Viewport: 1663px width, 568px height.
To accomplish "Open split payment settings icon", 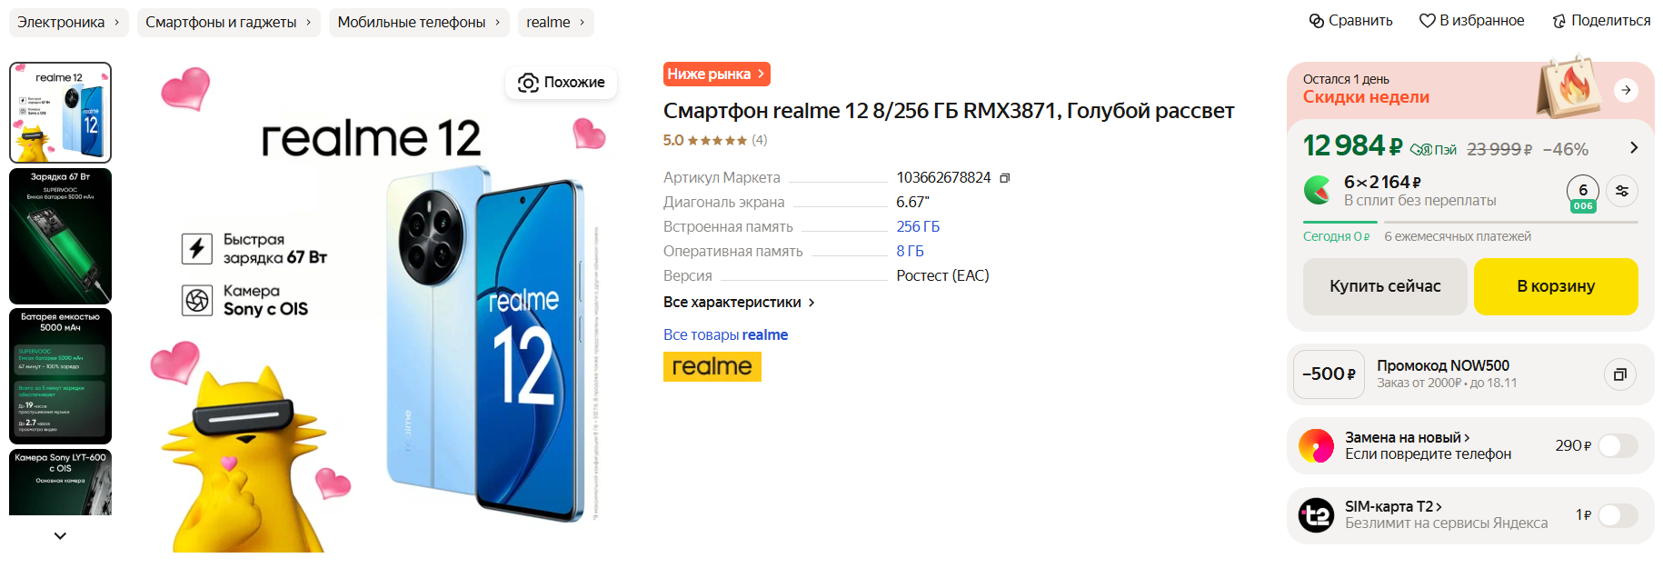I will [1622, 191].
